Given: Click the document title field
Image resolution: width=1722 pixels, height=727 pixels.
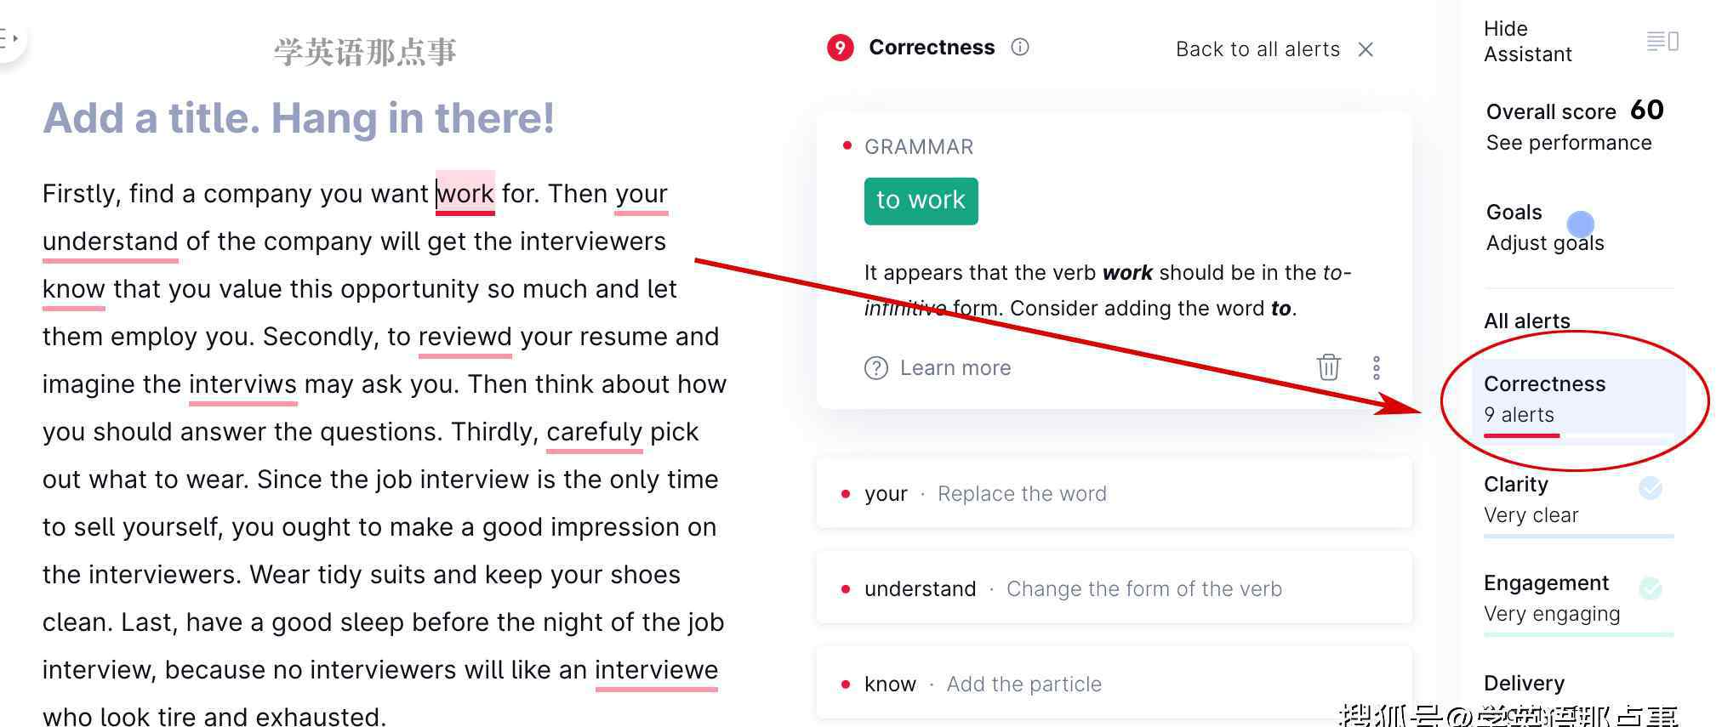Looking at the screenshot, I should pos(299,118).
